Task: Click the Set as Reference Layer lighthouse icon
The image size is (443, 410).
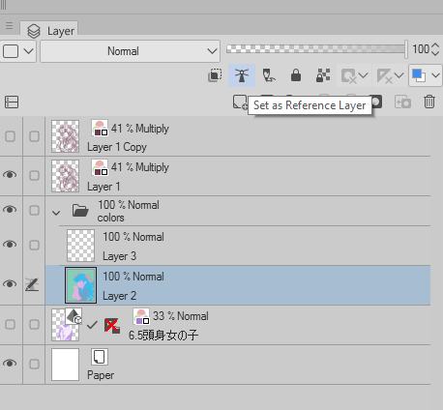Action: (242, 75)
